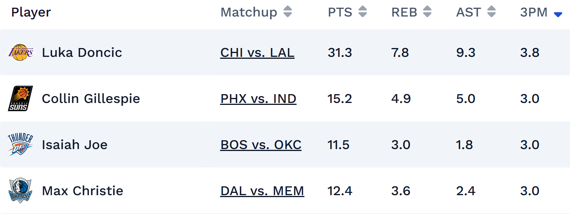Viewport: 570px width, 214px height.
Task: Select player name Max Christie
Action: [x=82, y=191]
